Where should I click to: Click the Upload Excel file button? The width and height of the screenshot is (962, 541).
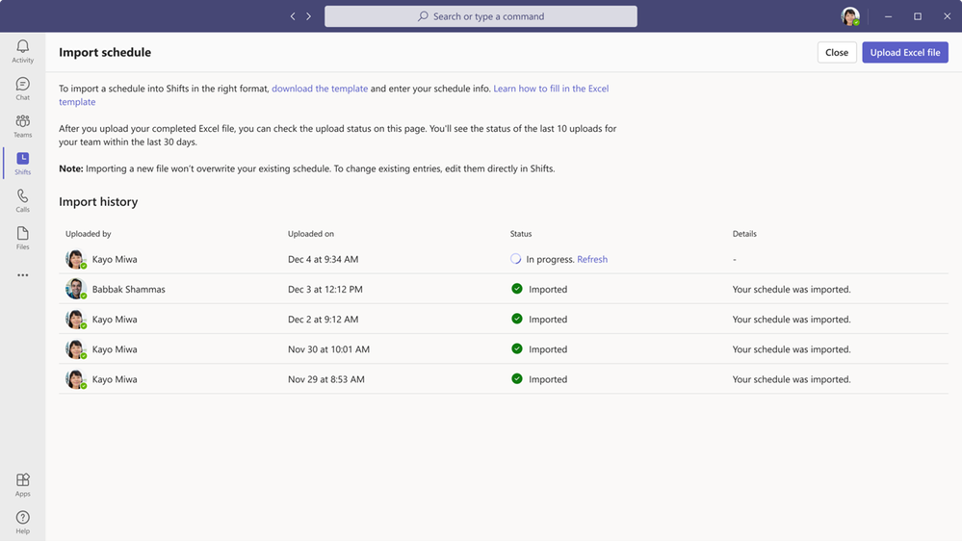(905, 52)
